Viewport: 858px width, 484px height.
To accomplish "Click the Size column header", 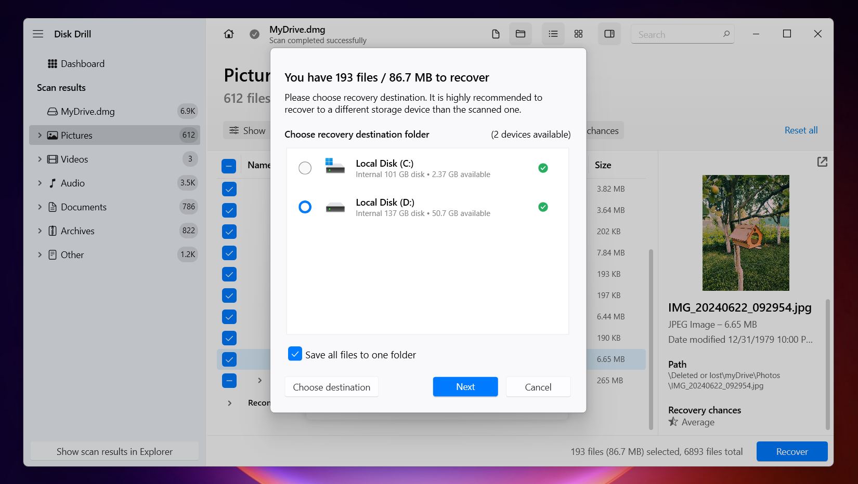I will [603, 165].
